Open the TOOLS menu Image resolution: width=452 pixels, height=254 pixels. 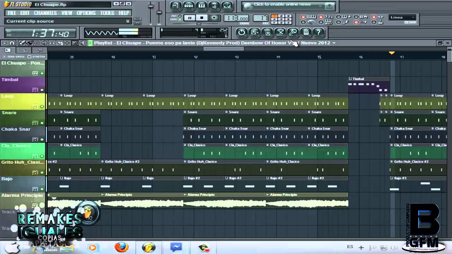point(107,13)
